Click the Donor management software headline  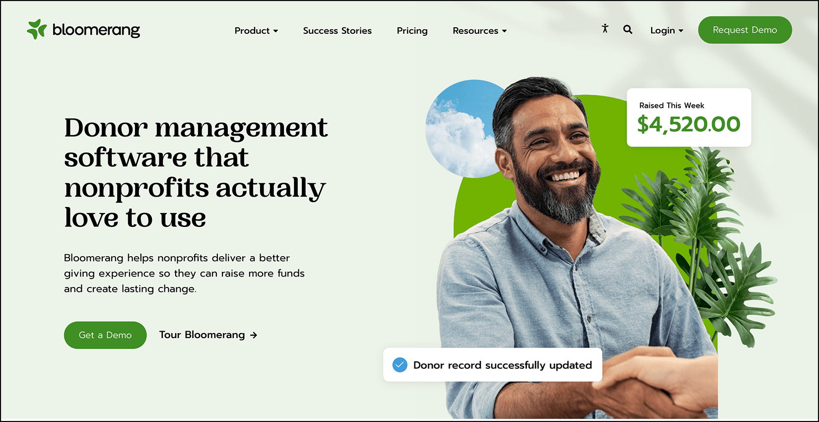tap(196, 172)
